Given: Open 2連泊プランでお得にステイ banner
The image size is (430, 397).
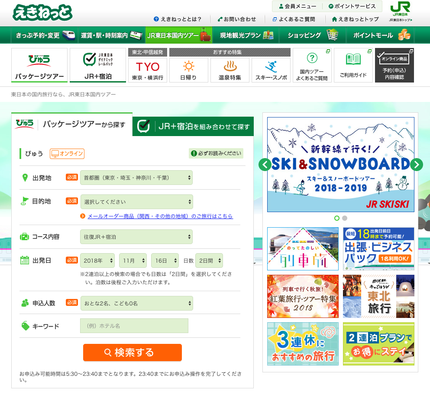Looking at the screenshot, I should (378, 344).
